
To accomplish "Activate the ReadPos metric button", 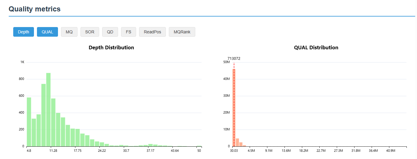I will tap(152, 32).
